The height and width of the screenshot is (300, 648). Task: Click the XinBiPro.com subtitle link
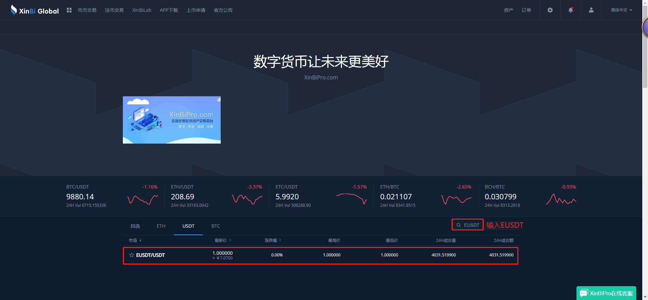(321, 77)
